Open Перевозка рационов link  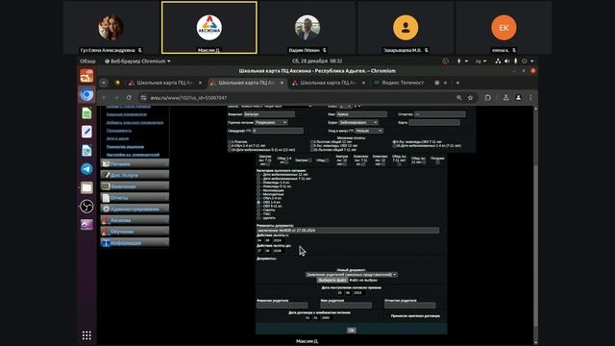125,146
